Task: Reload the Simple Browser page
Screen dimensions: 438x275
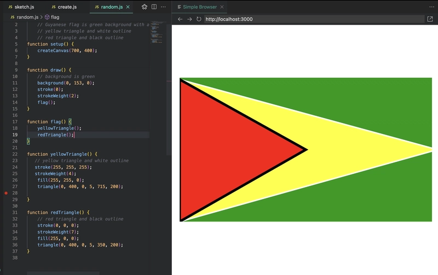Action: pos(199,19)
